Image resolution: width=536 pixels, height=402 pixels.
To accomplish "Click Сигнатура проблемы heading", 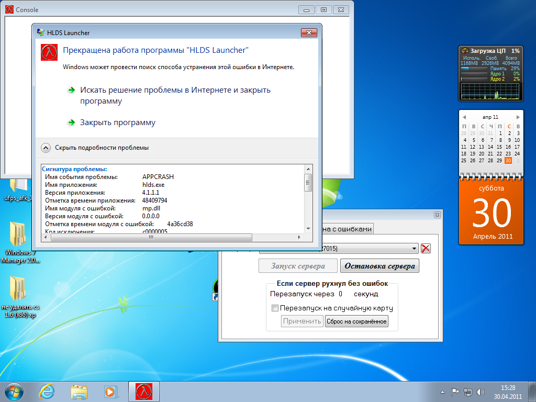I will pyautogui.click(x=74, y=169).
